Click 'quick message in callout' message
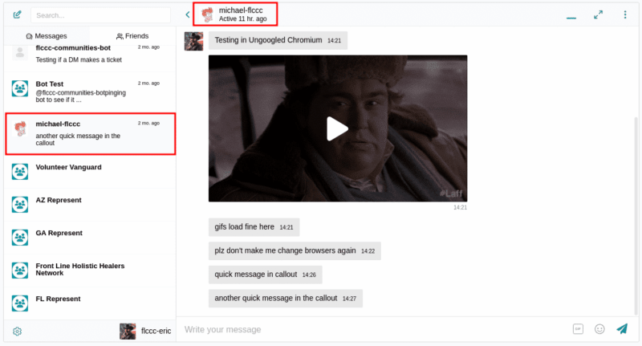 pos(265,275)
